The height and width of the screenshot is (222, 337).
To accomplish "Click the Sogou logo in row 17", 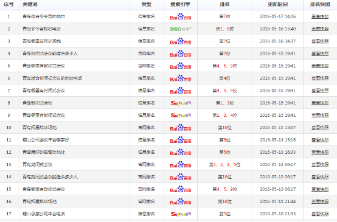I will [x=181, y=214].
